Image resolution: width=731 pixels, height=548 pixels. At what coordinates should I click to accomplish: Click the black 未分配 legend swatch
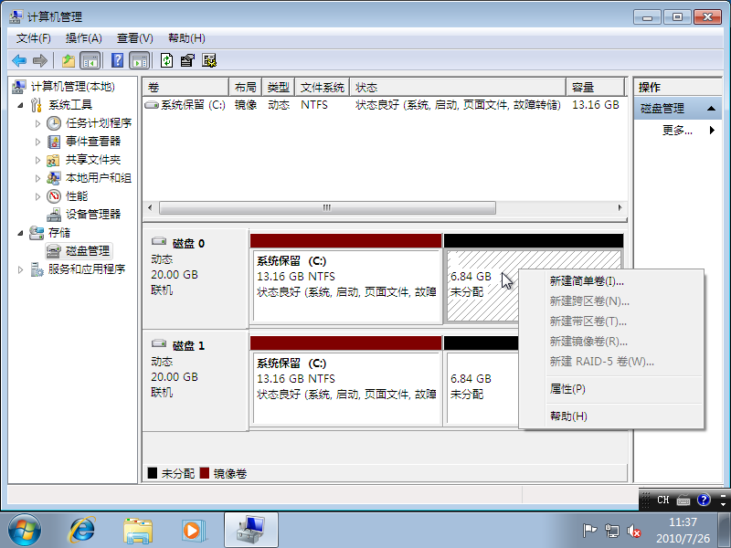pos(152,473)
